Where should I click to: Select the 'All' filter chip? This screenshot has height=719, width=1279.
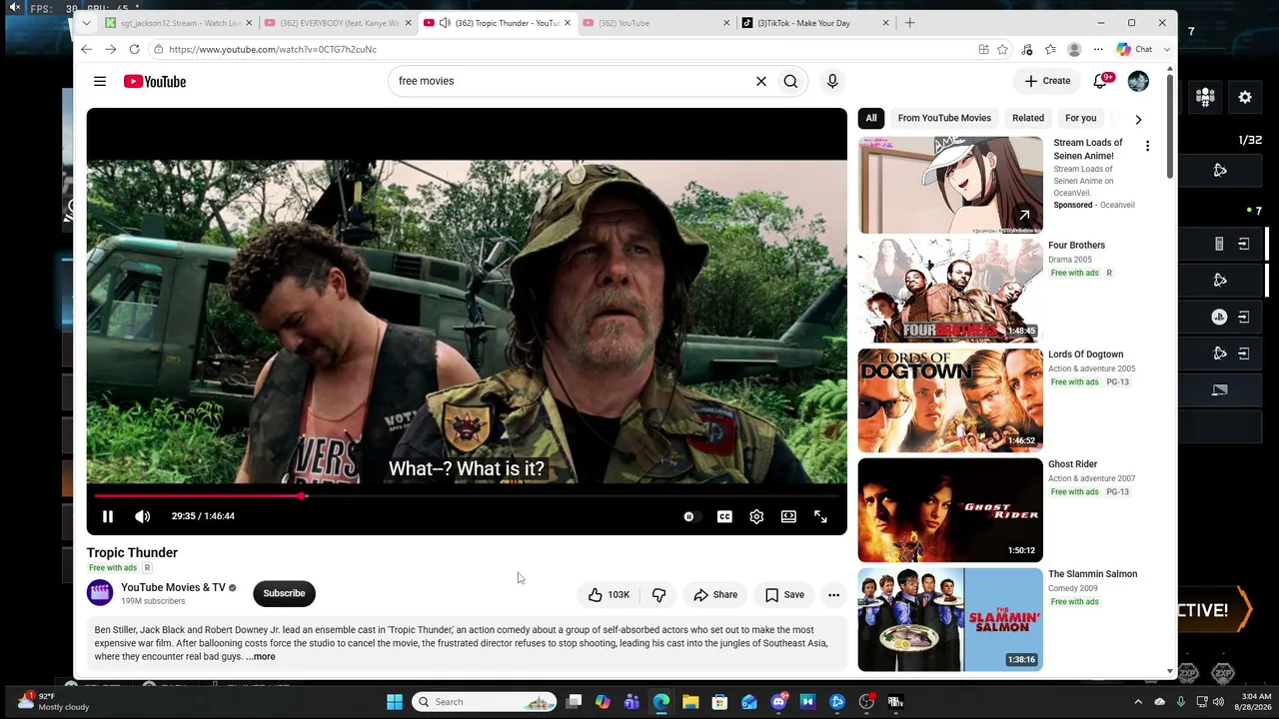[x=871, y=118]
